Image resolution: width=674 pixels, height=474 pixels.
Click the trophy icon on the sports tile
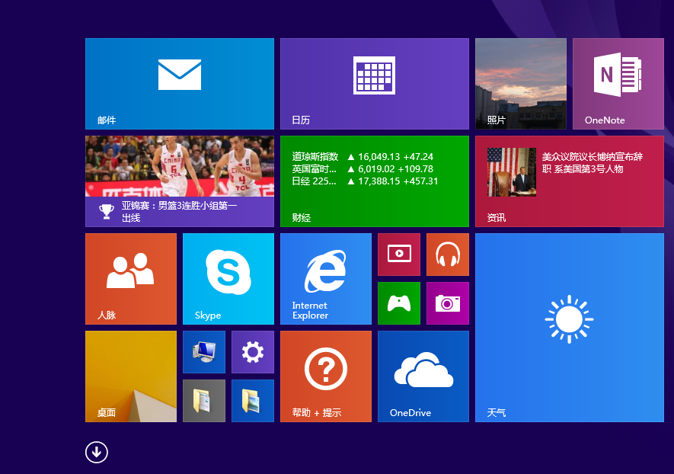pyautogui.click(x=106, y=211)
